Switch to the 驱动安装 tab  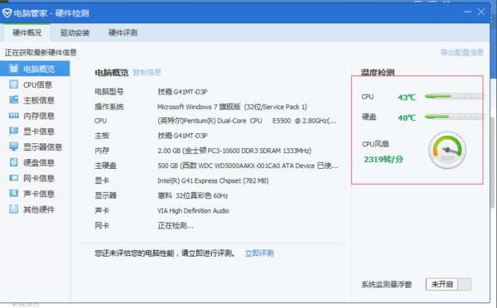click(x=75, y=32)
